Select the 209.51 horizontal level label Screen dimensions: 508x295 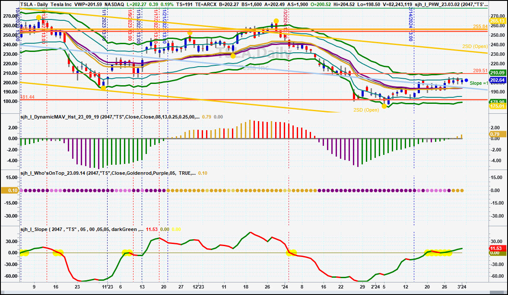pos(480,71)
